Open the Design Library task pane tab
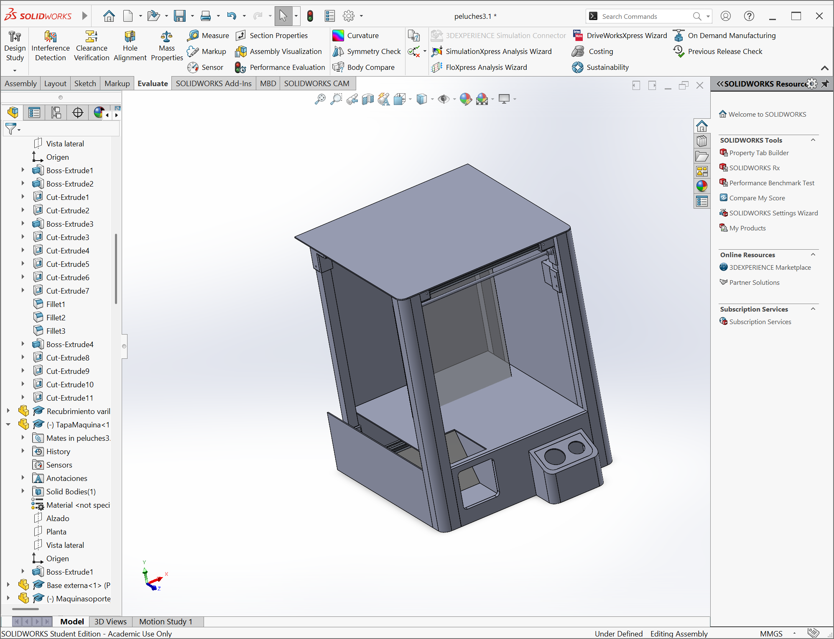The image size is (834, 639). (702, 141)
